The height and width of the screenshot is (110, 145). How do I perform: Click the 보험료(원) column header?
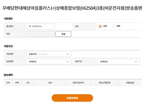click(130, 83)
